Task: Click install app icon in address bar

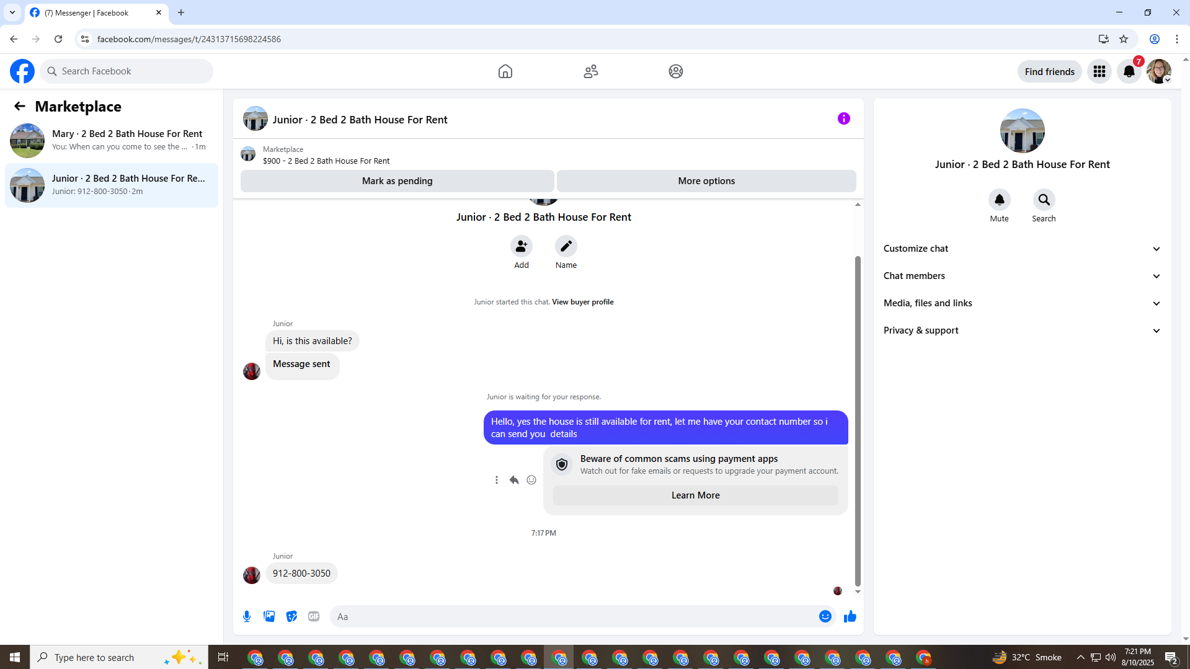Action: tap(1103, 39)
